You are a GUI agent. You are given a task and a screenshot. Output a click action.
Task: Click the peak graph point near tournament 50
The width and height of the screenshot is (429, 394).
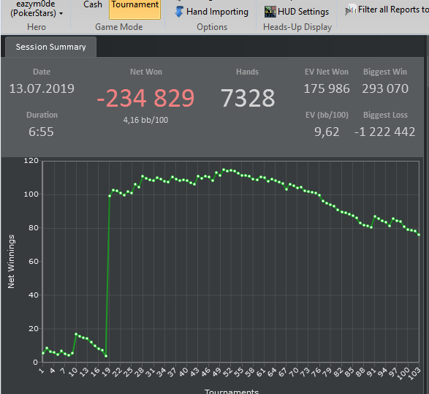(x=224, y=170)
